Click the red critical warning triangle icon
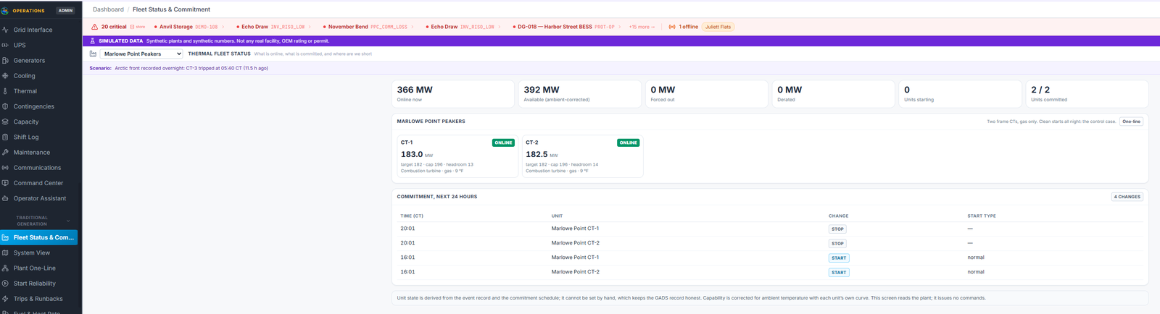 [94, 27]
